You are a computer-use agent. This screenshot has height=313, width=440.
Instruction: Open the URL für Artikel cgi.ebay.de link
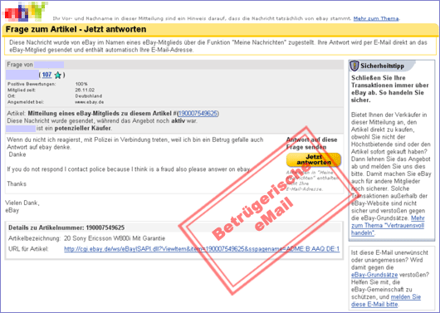(202, 249)
